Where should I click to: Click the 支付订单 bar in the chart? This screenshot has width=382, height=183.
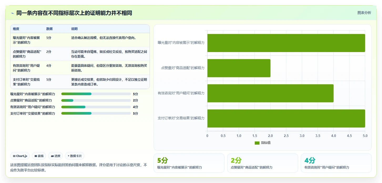point(286,118)
